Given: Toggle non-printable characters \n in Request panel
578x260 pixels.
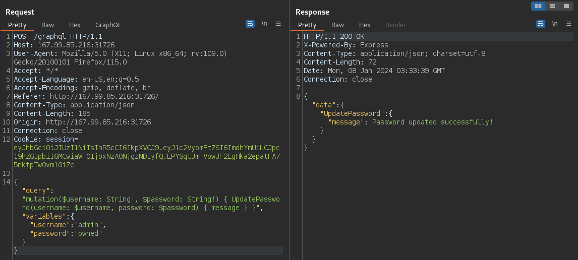Looking at the screenshot, I should click(x=264, y=24).
